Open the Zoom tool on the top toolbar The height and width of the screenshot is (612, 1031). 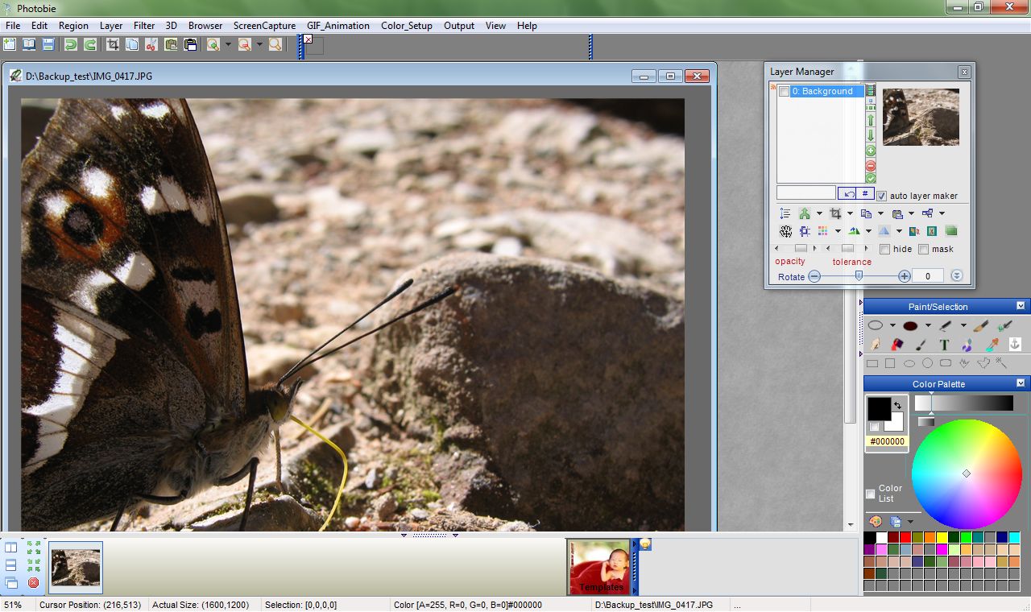pyautogui.click(x=275, y=44)
